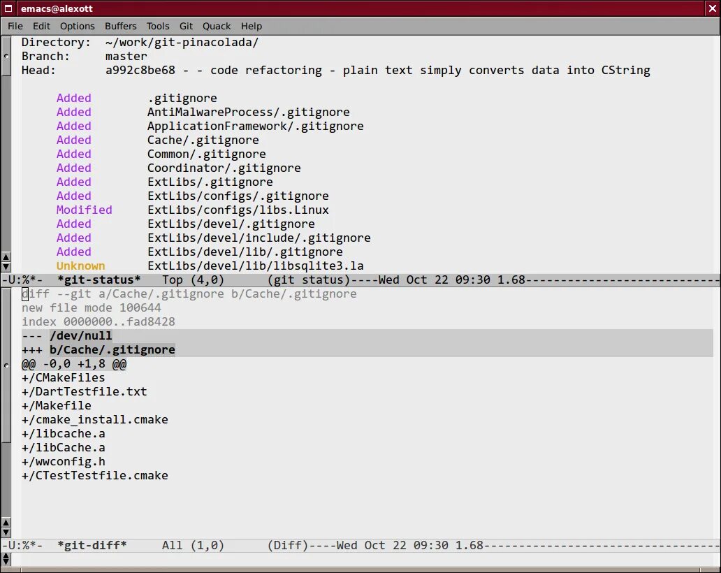Click the @@ -0,0 +1,8 @@ hunk header
This screenshot has width=721, height=573.
73,364
